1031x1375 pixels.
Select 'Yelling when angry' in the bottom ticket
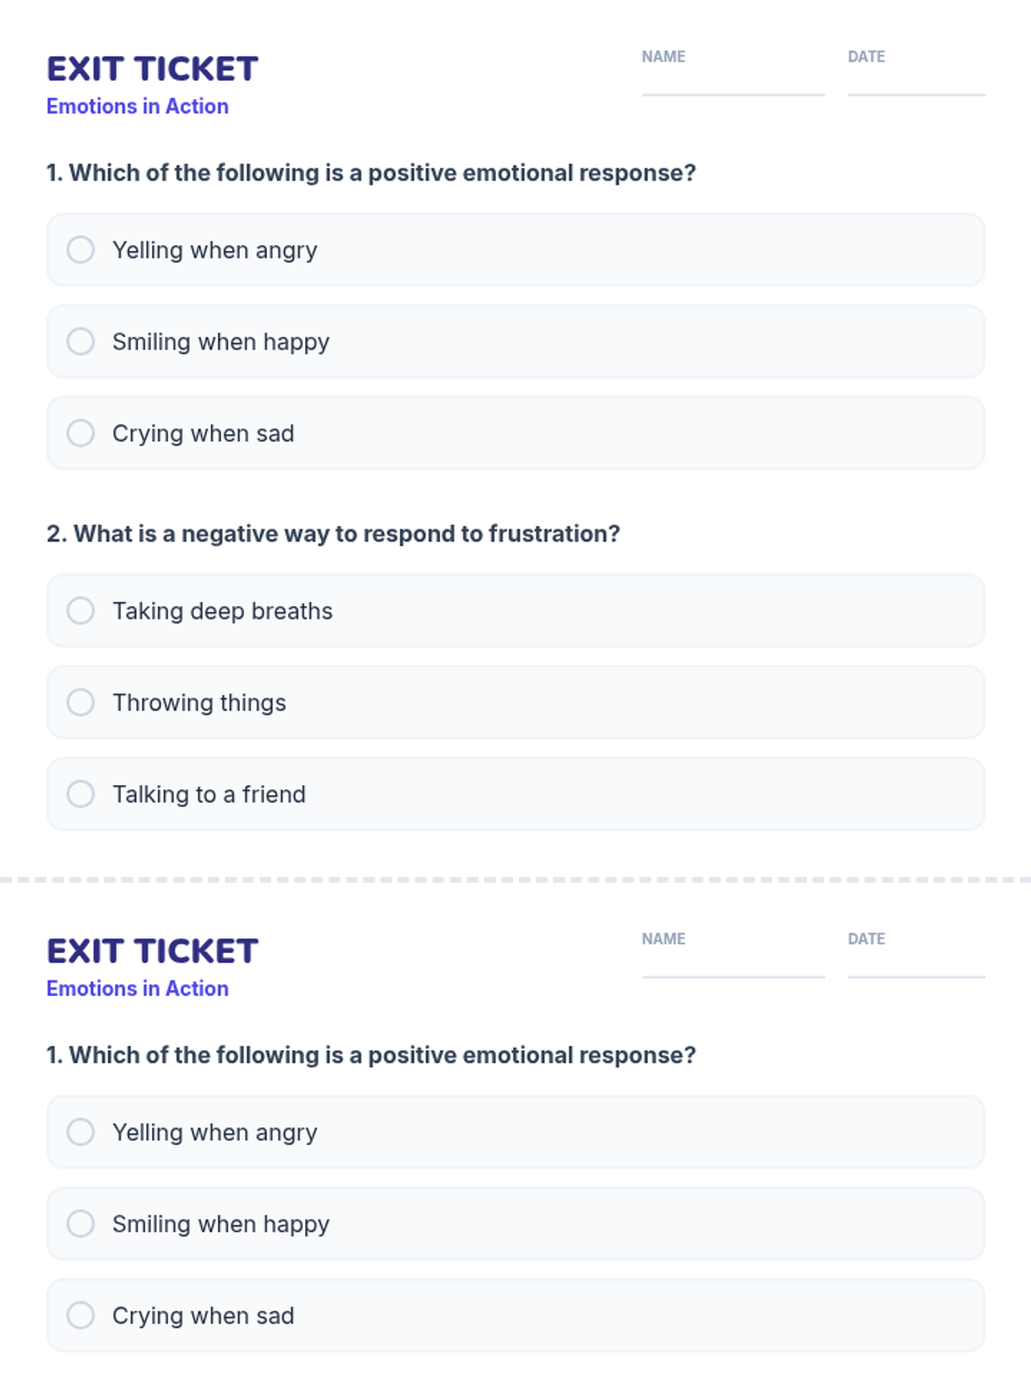coord(81,1132)
